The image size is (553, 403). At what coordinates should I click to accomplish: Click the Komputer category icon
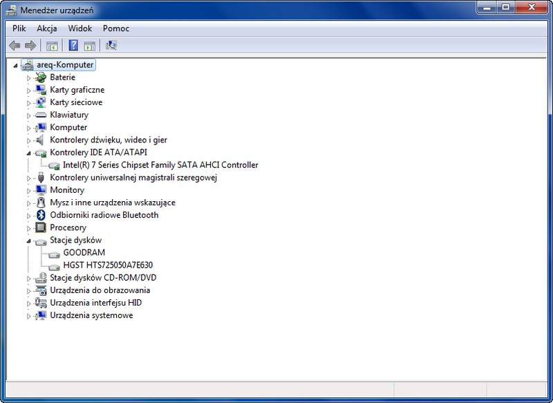41,127
